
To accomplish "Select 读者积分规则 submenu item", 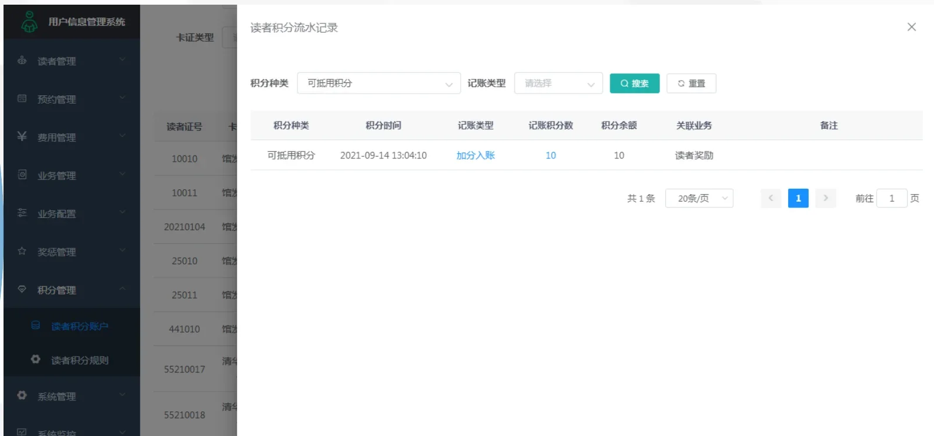I will (x=71, y=359).
